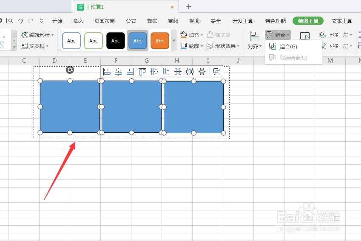Select the left blue rectangle
The image size is (361, 241).
pos(70,106)
